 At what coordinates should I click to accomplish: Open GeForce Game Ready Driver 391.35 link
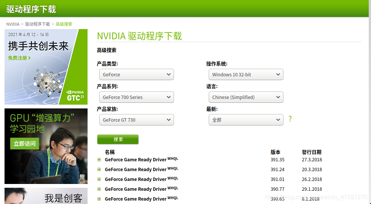142,159
